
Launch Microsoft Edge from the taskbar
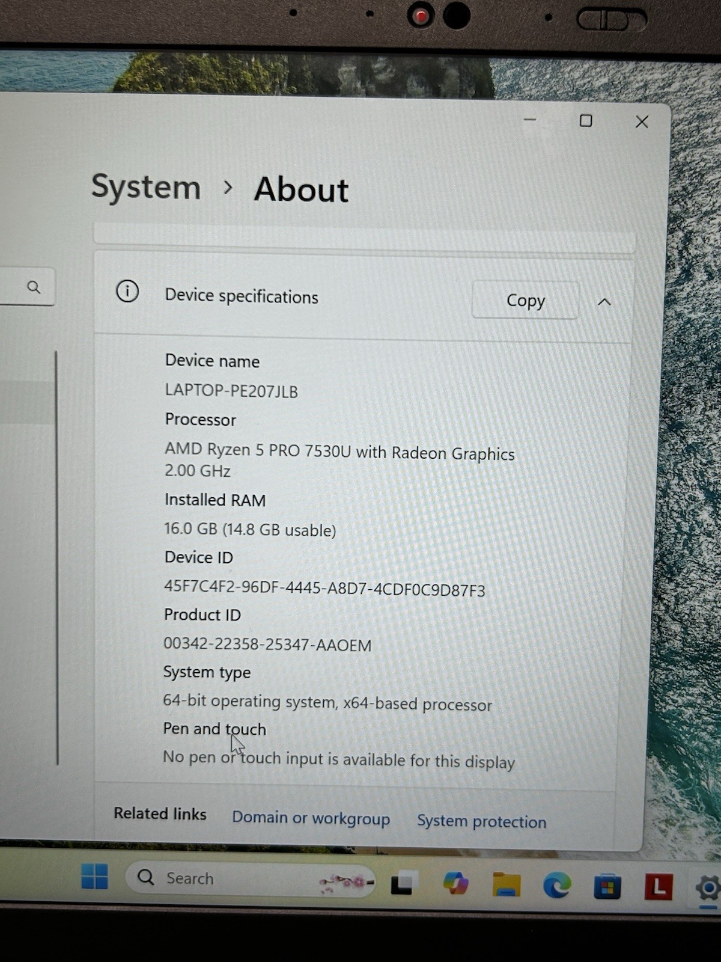click(x=557, y=886)
